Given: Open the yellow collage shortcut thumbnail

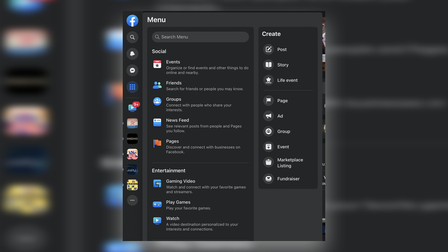Looking at the screenshot, I should tap(132, 185).
